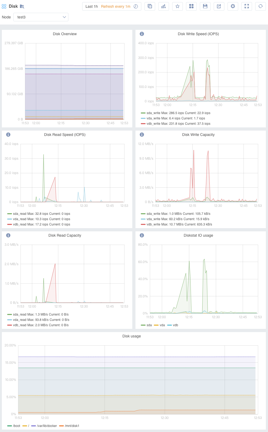
Task: Open the Disk Write Capacity title menu
Action: [198, 135]
